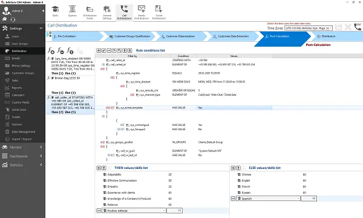
Task: Click the Spanish value input field
Action: point(309,199)
